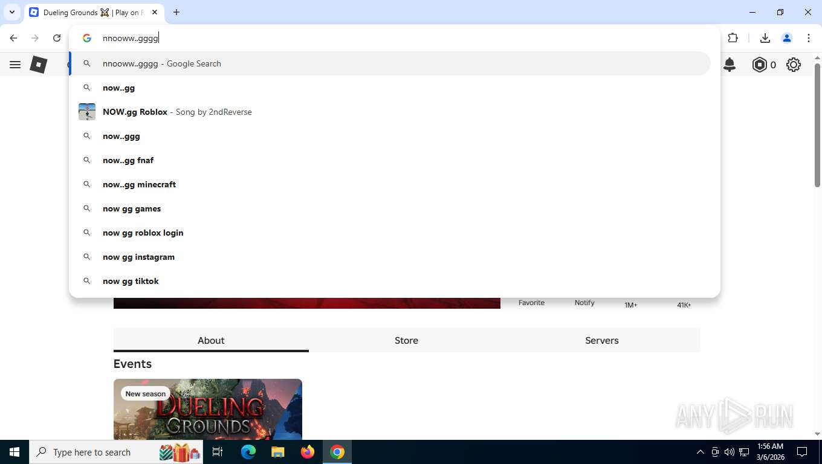This screenshot has height=464, width=822.
Task: Go back in browser history
Action: pos(13,38)
